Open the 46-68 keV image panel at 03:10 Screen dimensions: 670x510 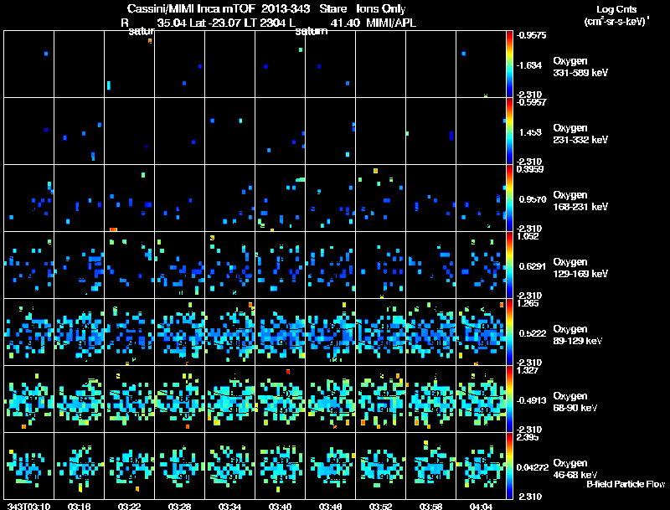pyautogui.click(x=29, y=466)
